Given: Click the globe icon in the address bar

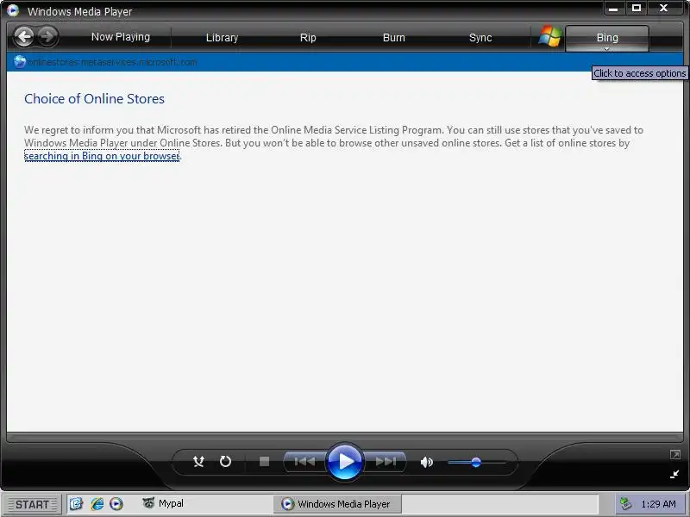Looking at the screenshot, I should 19,62.
